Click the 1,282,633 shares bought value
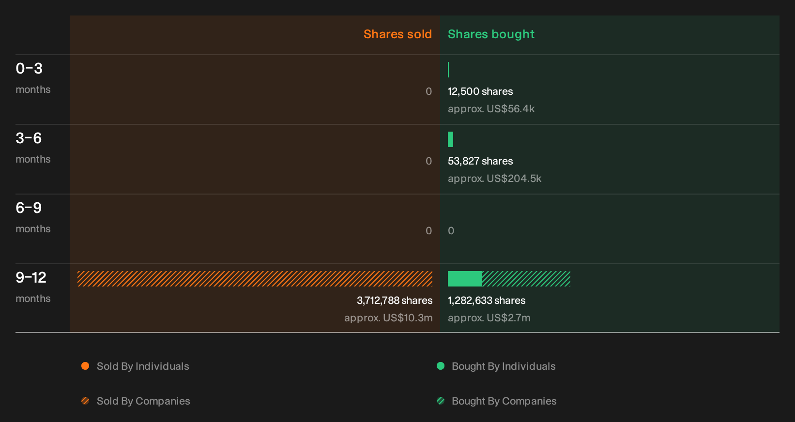The width and height of the screenshot is (795, 422). (487, 301)
